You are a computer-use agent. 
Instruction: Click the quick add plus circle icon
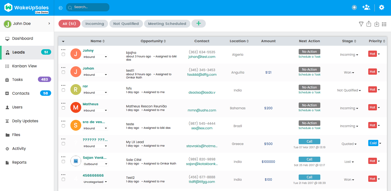354,8
